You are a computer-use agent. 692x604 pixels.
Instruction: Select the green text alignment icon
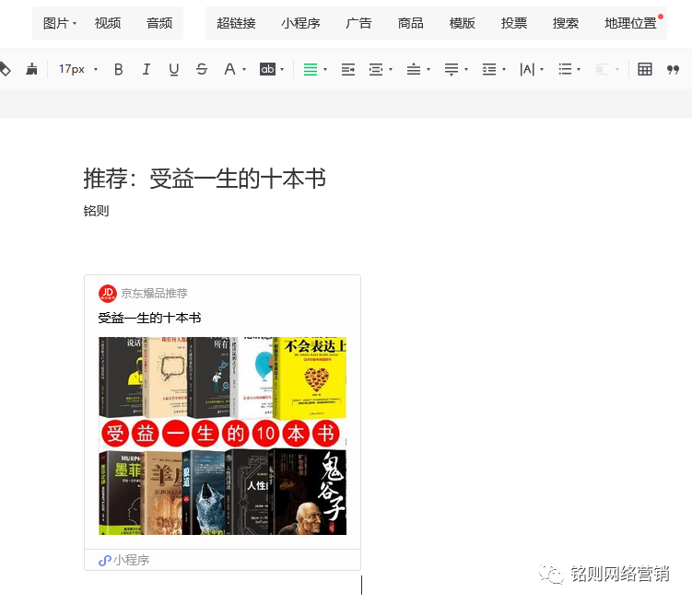coord(311,69)
